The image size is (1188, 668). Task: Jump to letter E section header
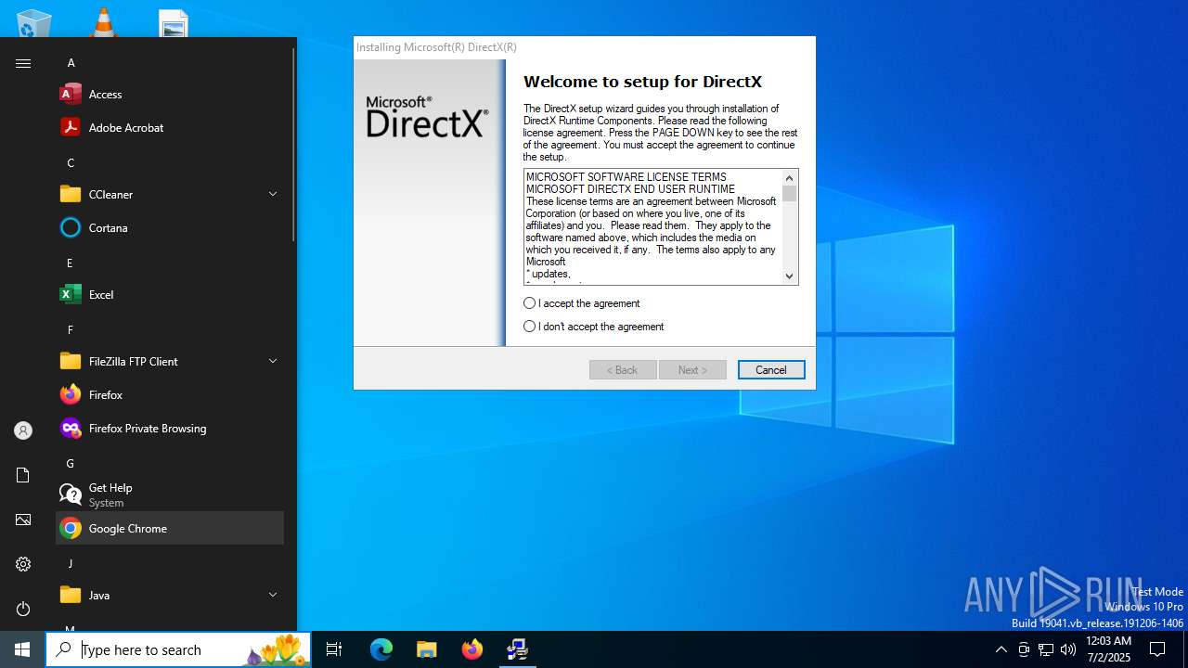pyautogui.click(x=70, y=263)
